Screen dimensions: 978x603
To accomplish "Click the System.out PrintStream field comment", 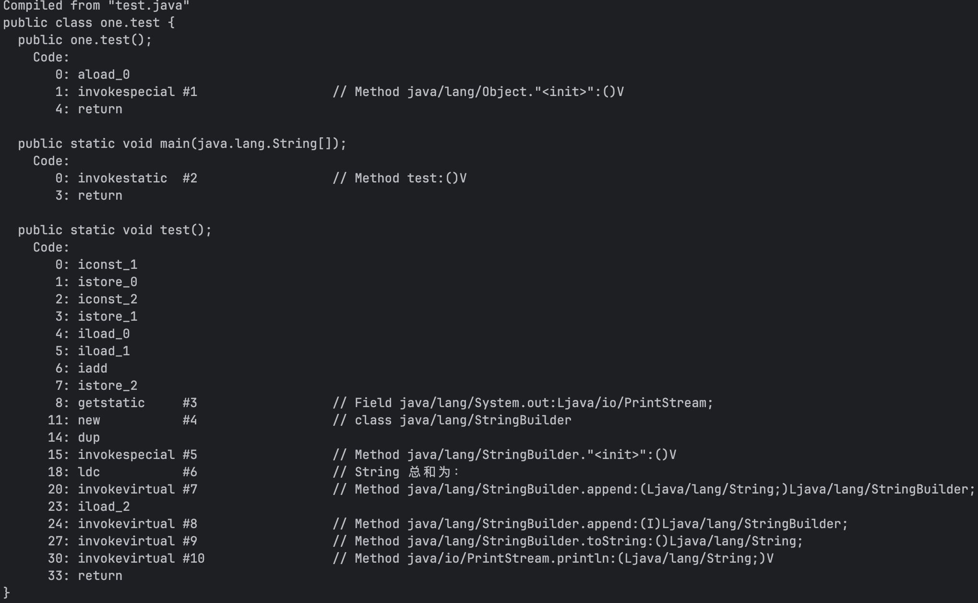I will point(523,403).
